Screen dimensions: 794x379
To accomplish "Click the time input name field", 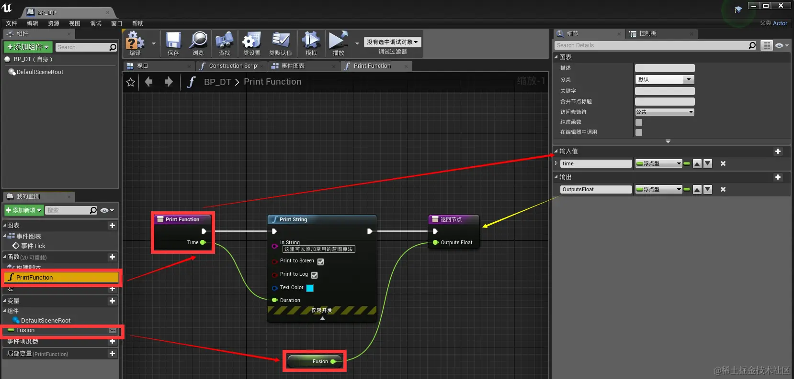I will (x=596, y=163).
